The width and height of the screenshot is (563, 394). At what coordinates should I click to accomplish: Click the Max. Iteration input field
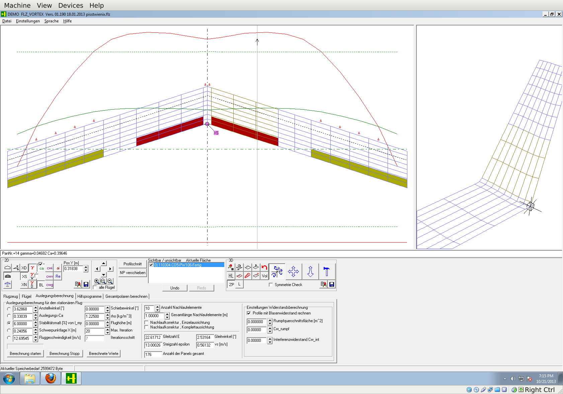[x=95, y=331]
